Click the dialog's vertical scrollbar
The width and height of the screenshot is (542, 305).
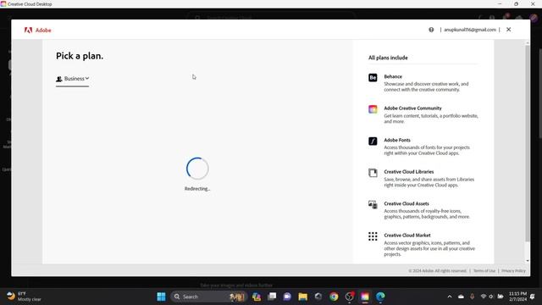pos(527,143)
